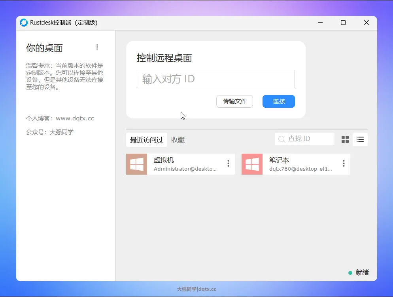Open the three-dot menu beside 你的桌面
Image resolution: width=393 pixels, height=297 pixels.
pos(97,47)
